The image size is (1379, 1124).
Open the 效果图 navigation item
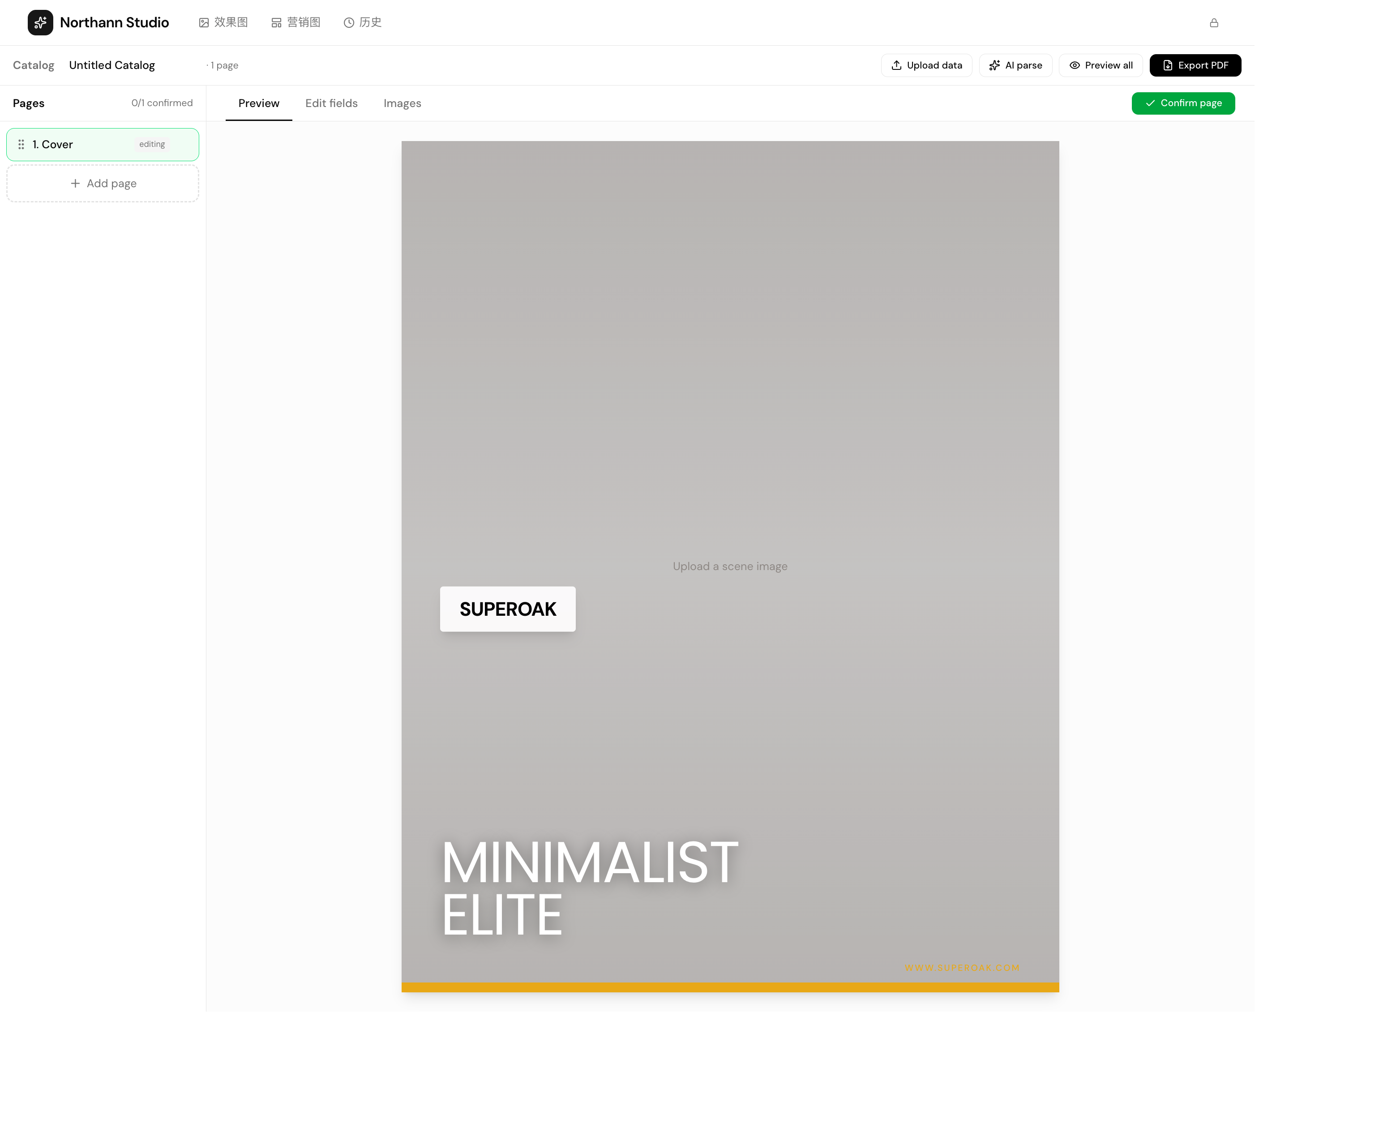click(223, 23)
